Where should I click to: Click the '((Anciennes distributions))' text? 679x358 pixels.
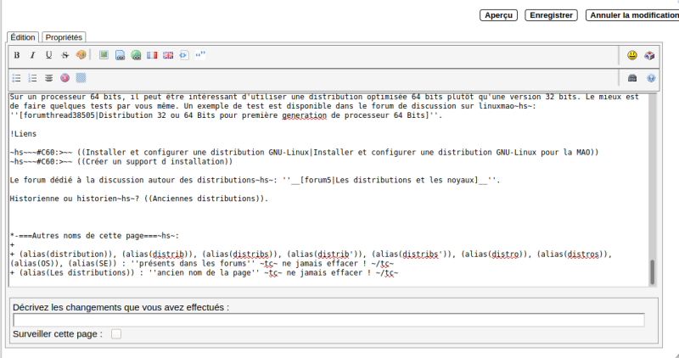pyautogui.click(x=204, y=199)
